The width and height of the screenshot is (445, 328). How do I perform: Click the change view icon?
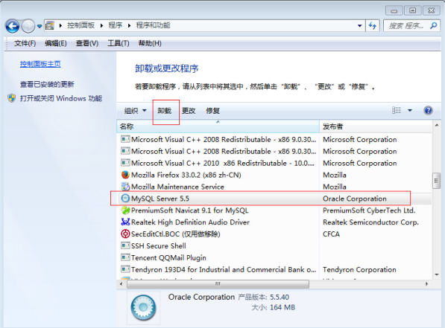pos(397,110)
